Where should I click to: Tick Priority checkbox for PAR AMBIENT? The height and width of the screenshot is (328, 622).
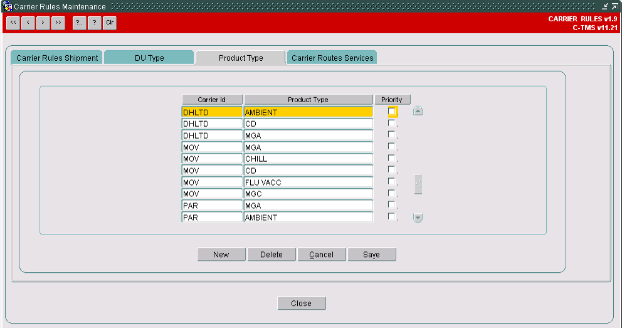(x=391, y=217)
